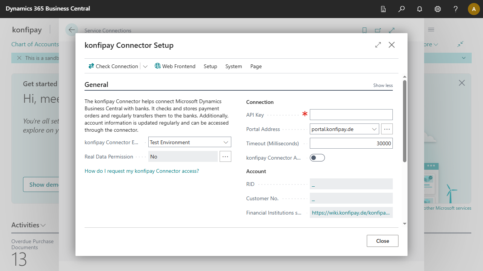The image size is (483, 271).
Task: Click the konfipay company name
Action: 27,30
